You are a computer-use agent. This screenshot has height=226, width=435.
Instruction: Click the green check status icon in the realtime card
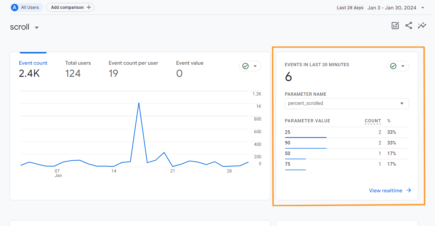point(393,66)
